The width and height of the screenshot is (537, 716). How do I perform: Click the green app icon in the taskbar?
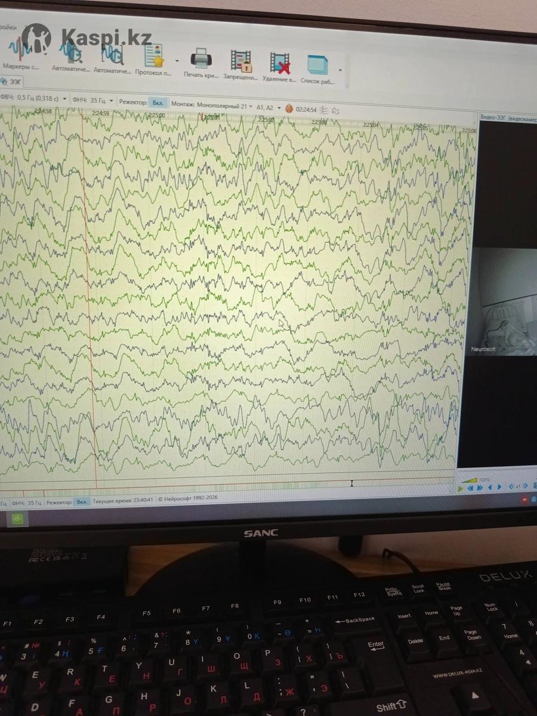click(17, 519)
